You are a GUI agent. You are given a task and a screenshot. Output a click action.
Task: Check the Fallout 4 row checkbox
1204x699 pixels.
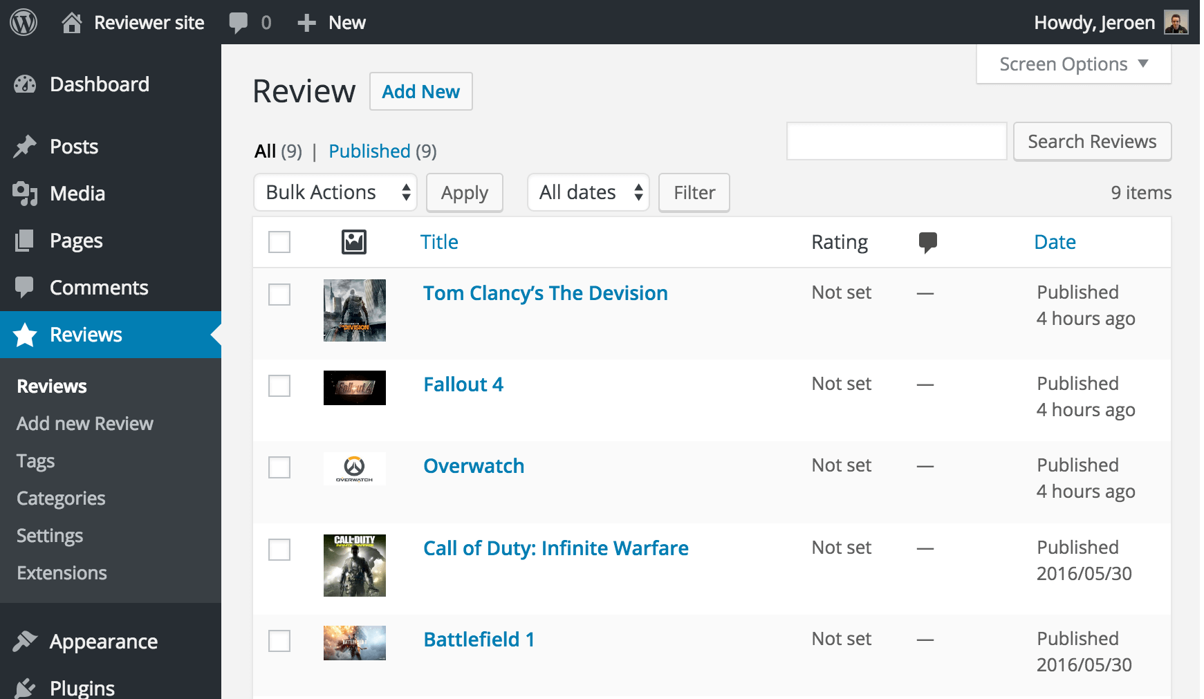tap(279, 386)
